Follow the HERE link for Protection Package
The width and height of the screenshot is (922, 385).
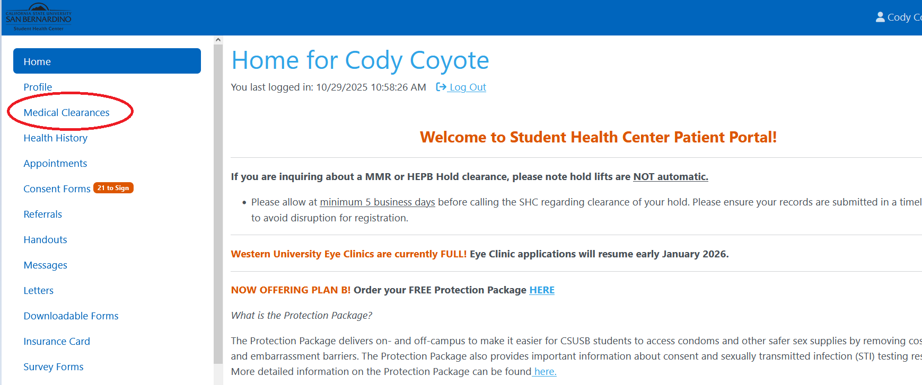pos(542,290)
